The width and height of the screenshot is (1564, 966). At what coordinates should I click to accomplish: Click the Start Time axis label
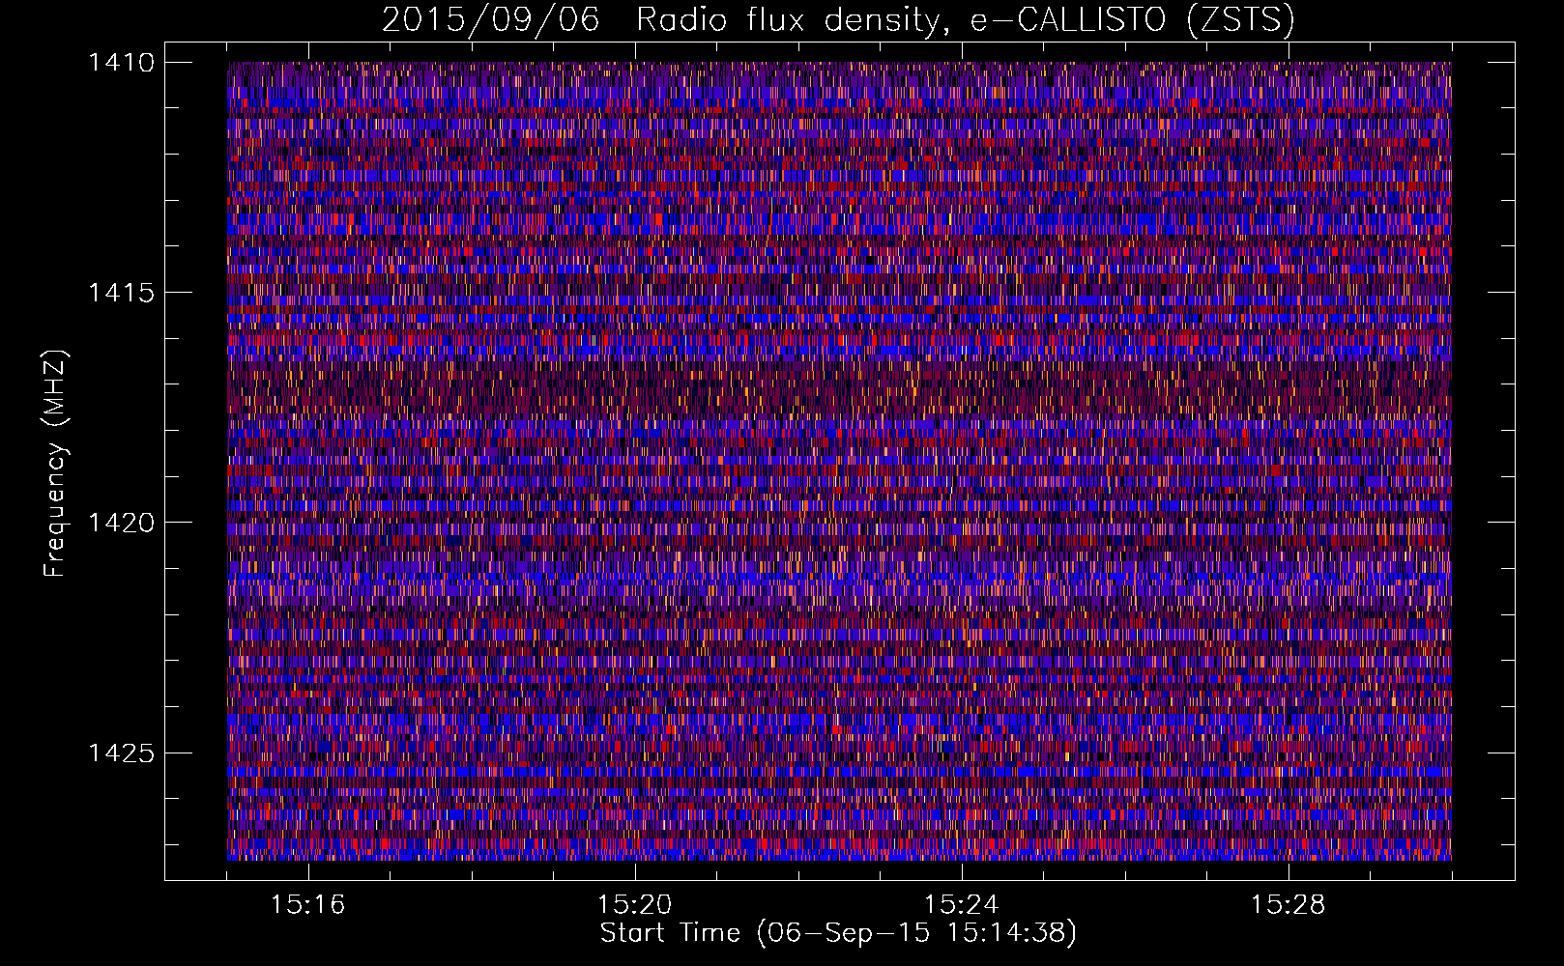point(838,933)
